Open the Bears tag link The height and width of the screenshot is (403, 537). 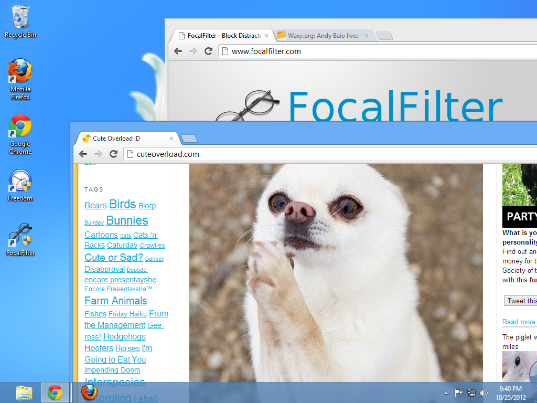tap(95, 205)
